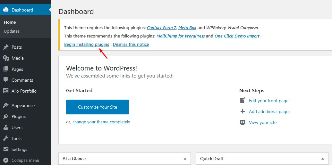Open the Settings menu item
Viewport: 332px width, 165px height.
(19, 149)
